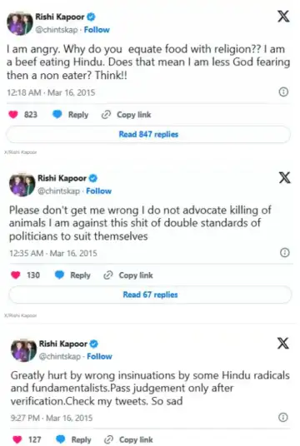The height and width of the screenshot is (446, 300).
Task: Copy link of the second tweet
Action: 128,275
